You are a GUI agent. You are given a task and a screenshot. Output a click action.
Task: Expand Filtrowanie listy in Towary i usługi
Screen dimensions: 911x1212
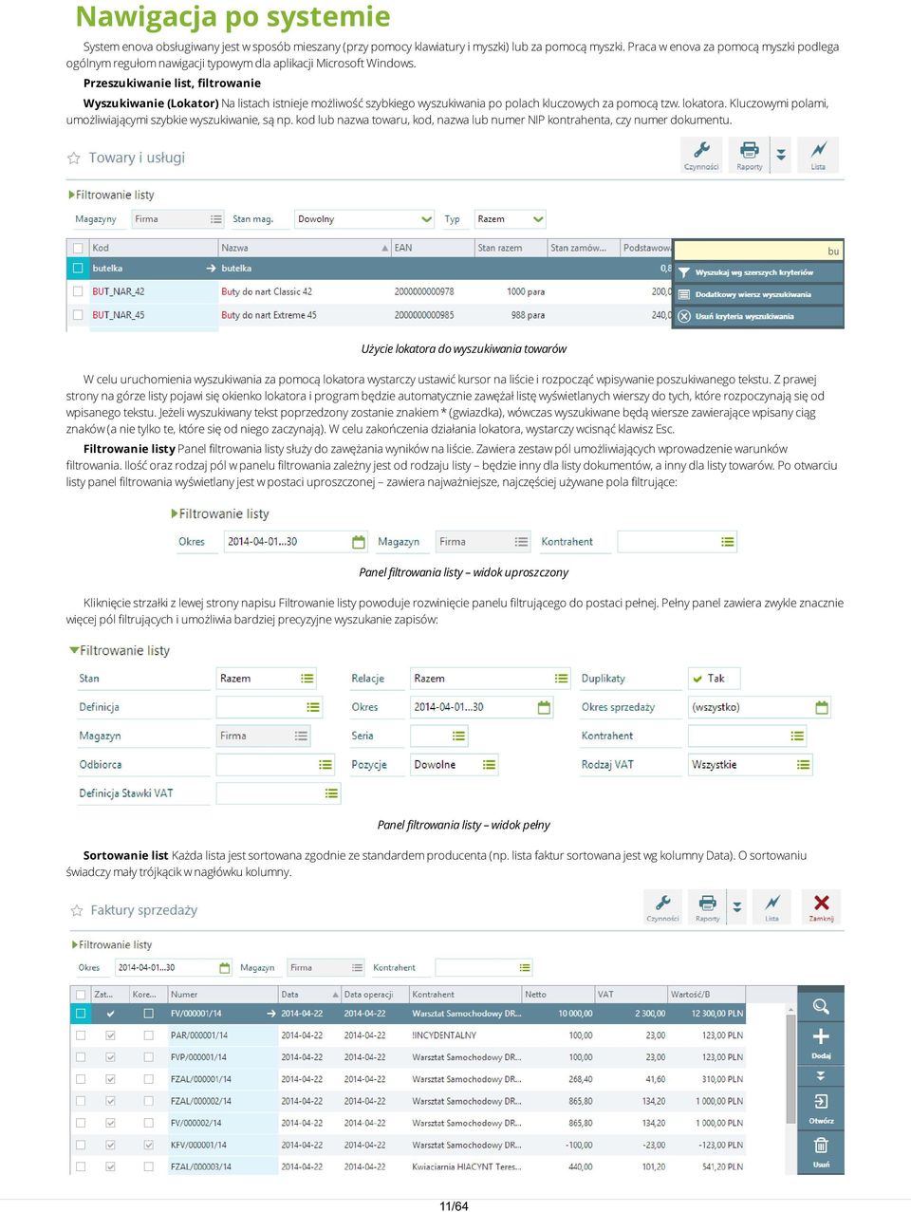coord(71,195)
